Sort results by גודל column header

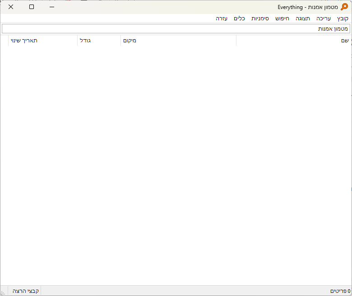point(99,41)
